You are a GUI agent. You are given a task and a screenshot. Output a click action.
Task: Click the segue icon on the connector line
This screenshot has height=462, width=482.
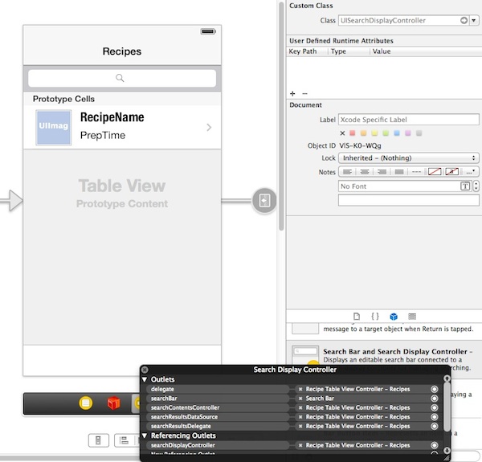tap(265, 200)
